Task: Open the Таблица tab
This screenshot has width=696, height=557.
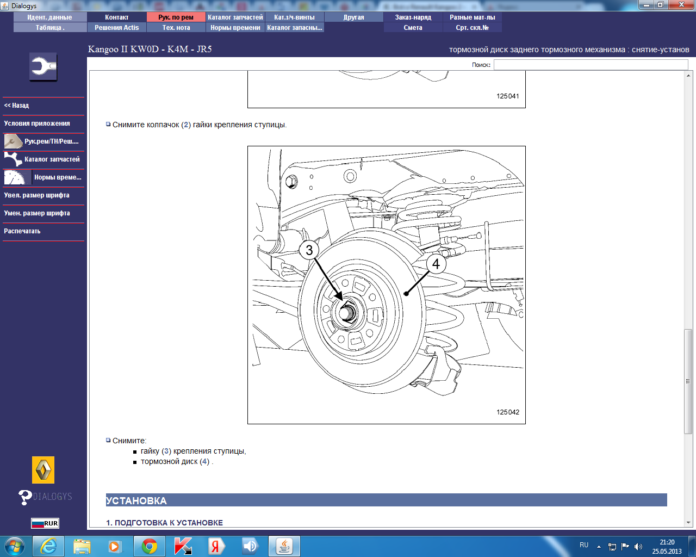Action: (50, 28)
